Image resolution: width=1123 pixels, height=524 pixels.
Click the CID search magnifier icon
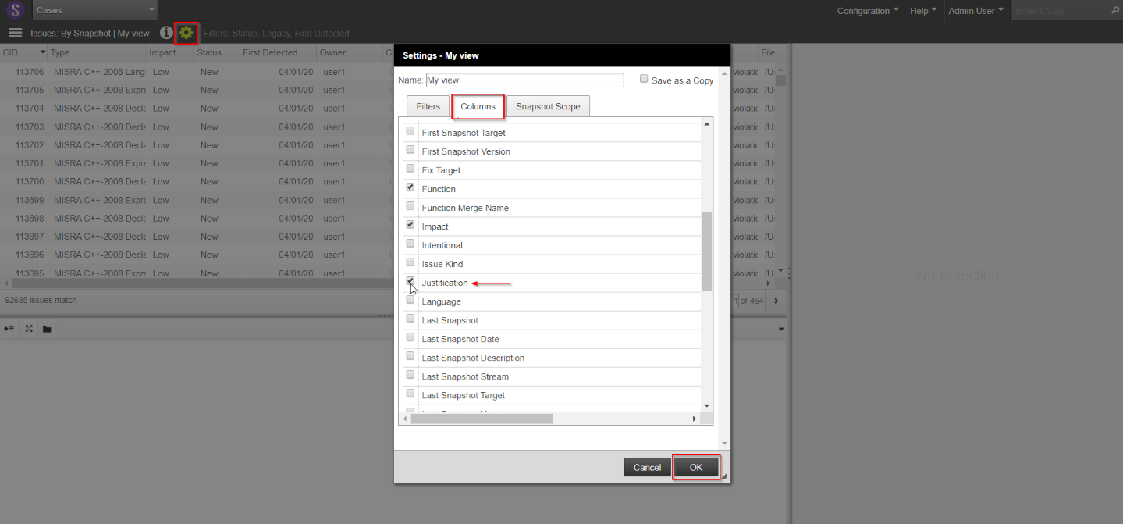[x=1114, y=11]
